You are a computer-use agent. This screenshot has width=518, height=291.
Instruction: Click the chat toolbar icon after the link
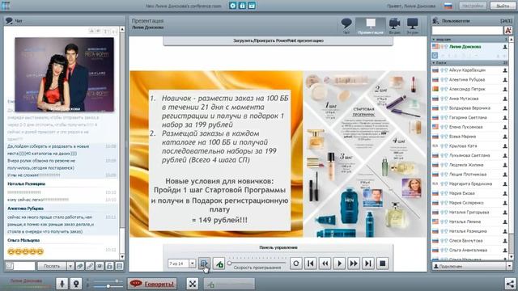click(x=100, y=266)
